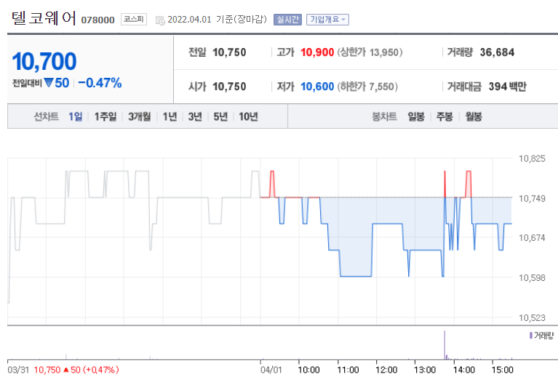This screenshot has width=558, height=382.
Task: Switch to the 1년 chart range
Action: 170,116
